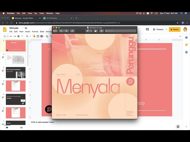Screen dimensions: 190x142
Task: Open the Slides File menu
Action: (x=11, y=32)
